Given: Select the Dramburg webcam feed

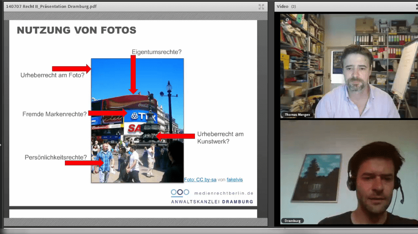Looking at the screenshot, I should [x=349, y=172].
